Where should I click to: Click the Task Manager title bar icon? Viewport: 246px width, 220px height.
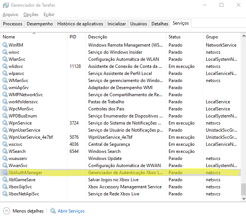tap(6, 5)
